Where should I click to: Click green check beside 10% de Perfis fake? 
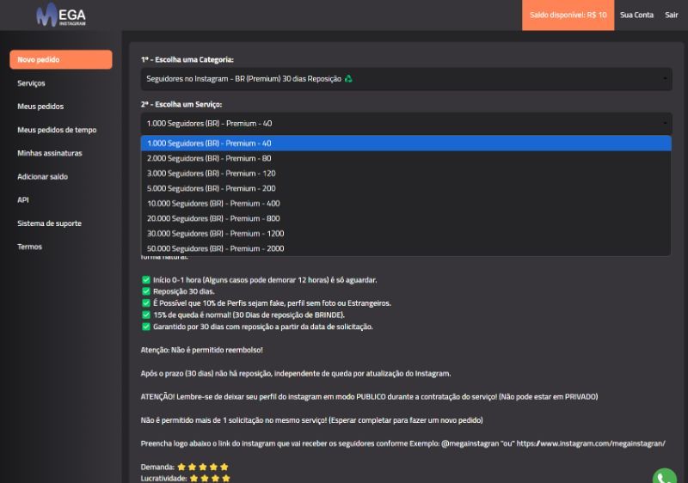coord(145,303)
